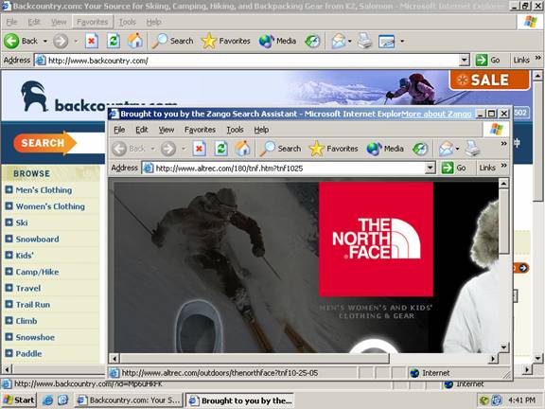Click Zango popup vertical scrollbar down arrow
The height and width of the screenshot is (409, 545).
[x=503, y=347]
